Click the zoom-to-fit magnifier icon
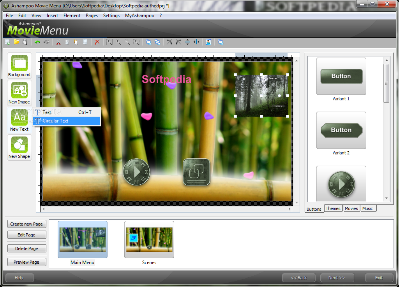This screenshot has width=399, height=287. (x=109, y=42)
